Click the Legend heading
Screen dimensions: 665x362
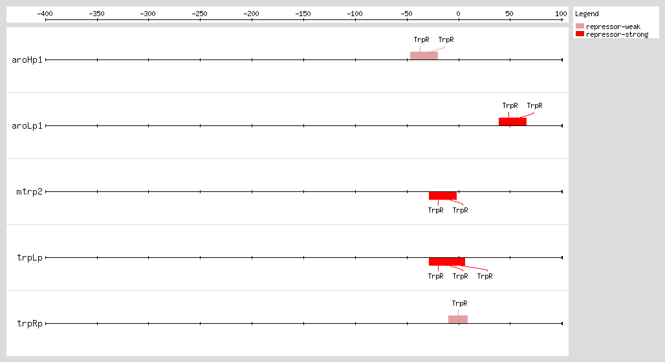[x=587, y=14]
